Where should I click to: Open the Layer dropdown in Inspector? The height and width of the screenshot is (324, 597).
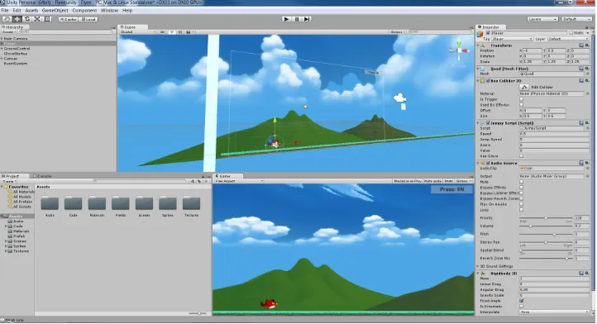[x=568, y=39]
